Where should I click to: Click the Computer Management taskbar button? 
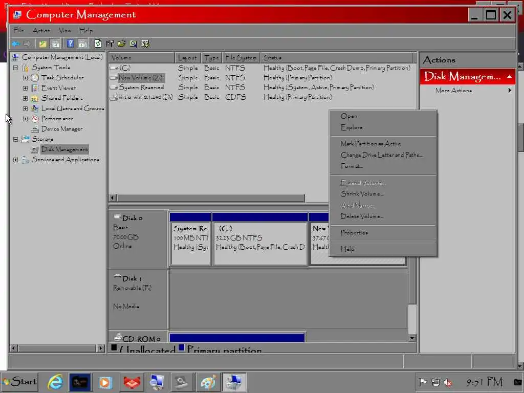(234, 382)
